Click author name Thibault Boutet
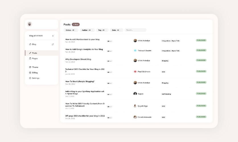 144,51
